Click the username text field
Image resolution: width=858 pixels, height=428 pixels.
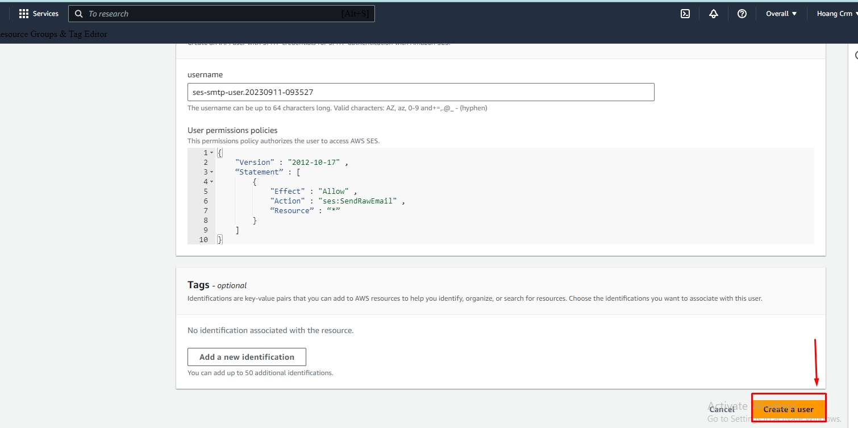[420, 92]
